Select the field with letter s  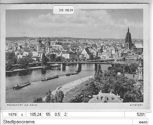click(x=22, y=115)
